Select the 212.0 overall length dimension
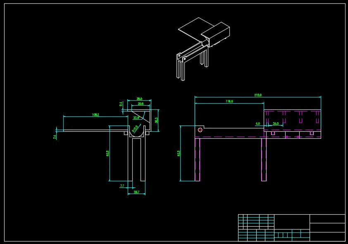 257,95
